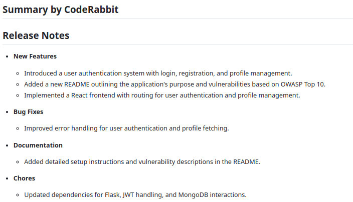Click the improved error handling line
The width and height of the screenshot is (353, 202).
pyautogui.click(x=126, y=128)
